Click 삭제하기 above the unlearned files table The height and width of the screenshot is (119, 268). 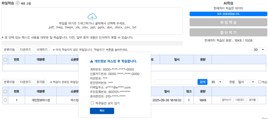coord(42,50)
